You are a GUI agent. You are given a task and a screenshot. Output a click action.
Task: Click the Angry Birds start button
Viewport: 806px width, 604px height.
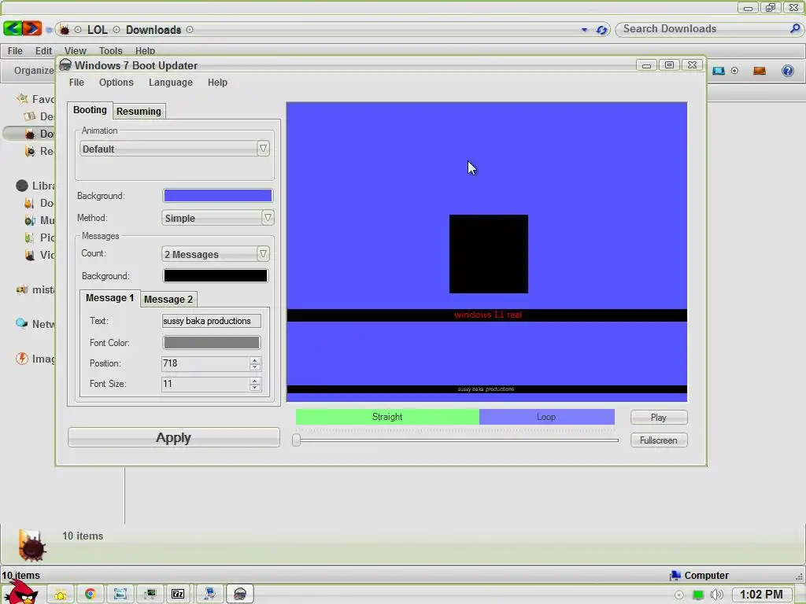[21, 593]
